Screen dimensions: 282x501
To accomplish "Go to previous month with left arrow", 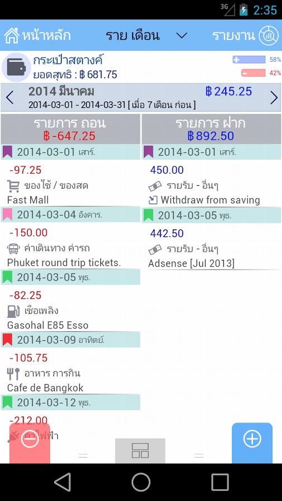I will [x=9, y=97].
